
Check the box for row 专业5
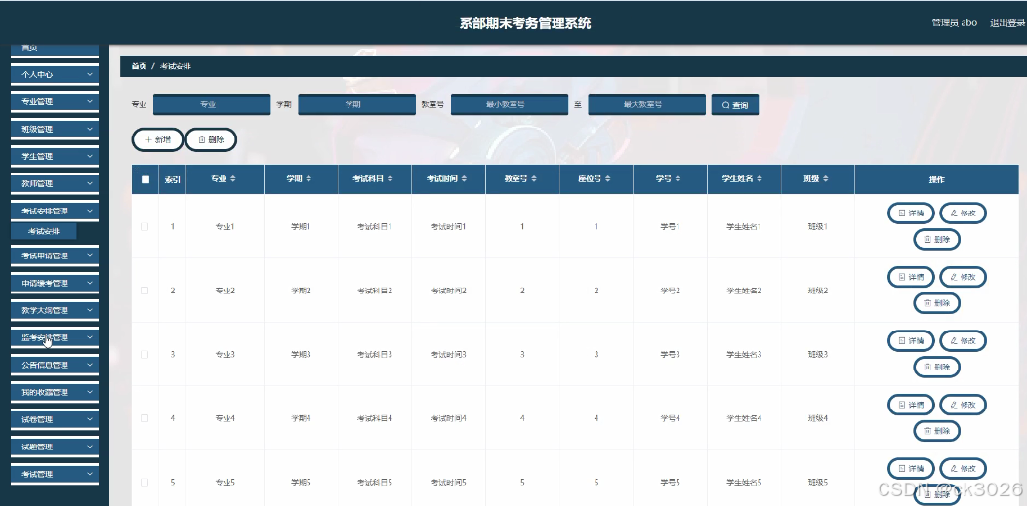click(144, 483)
